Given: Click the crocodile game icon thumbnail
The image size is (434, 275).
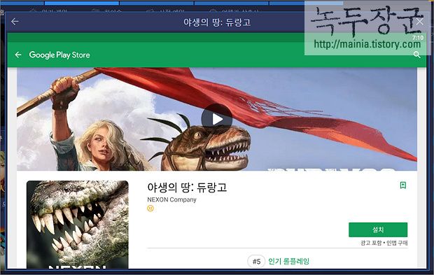Looking at the screenshot, I should coord(78,225).
